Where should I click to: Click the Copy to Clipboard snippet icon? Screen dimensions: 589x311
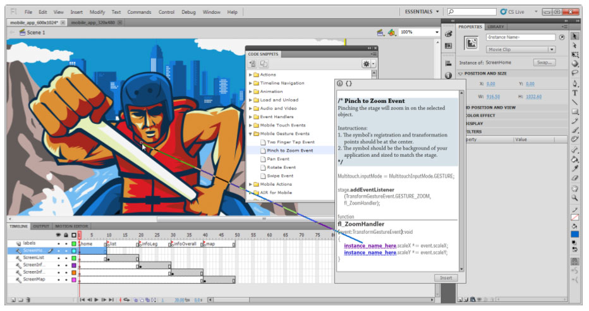coord(263,64)
